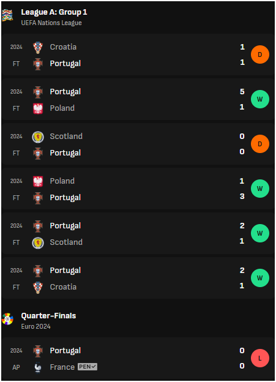Click the orange D badge for Croatia-Portugal
The image size is (276, 382).
pos(260,54)
